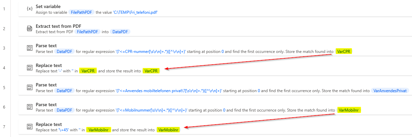412x137 pixels.
Task: Select line number 1 in the gutter
Action: pyautogui.click(x=4, y=9)
